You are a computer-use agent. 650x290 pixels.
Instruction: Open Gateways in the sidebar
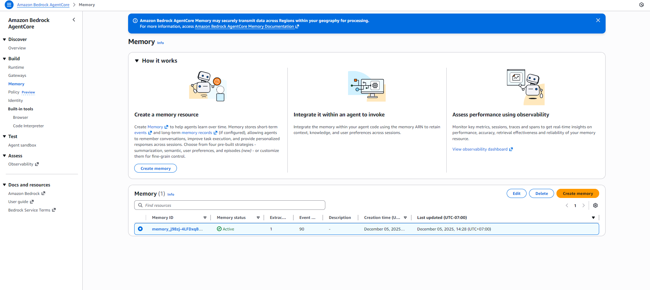pyautogui.click(x=17, y=75)
